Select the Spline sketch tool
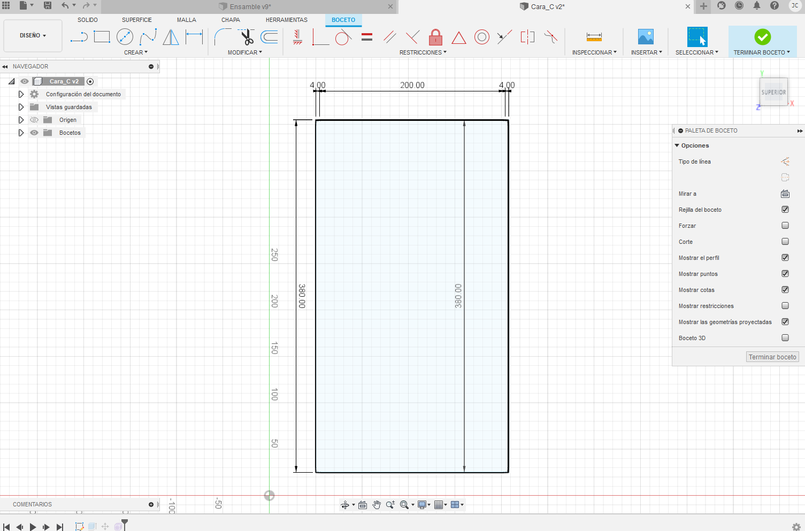The height and width of the screenshot is (531, 805). (148, 37)
